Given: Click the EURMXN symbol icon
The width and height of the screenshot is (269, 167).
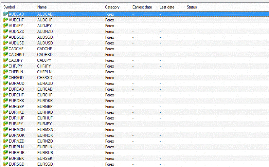Looking at the screenshot, I should click(x=5, y=130).
